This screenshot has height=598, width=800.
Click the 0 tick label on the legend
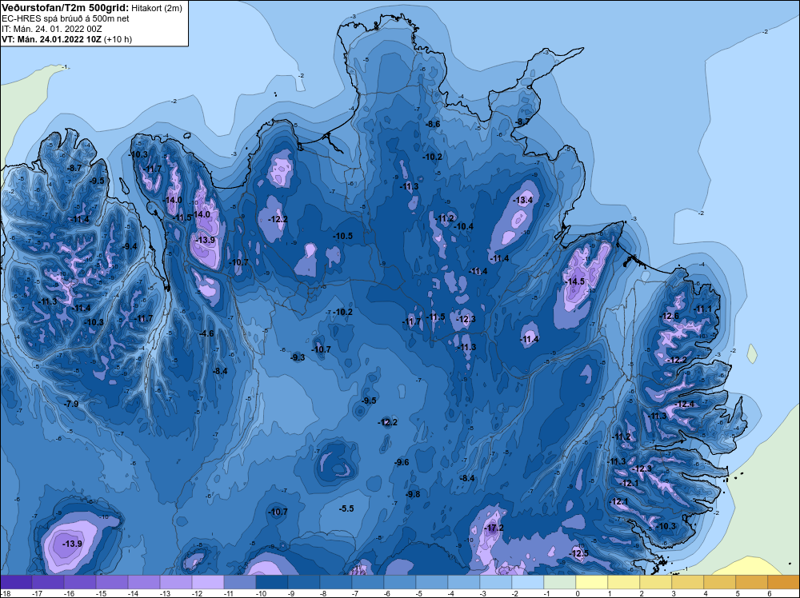578,593
